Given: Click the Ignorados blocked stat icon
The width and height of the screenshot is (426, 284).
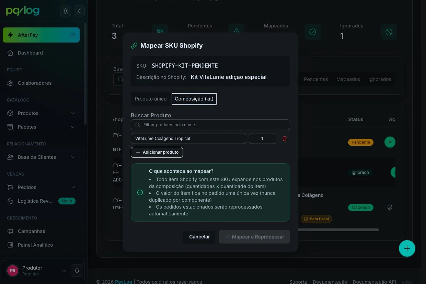Looking at the screenshot, I should pos(389,32).
